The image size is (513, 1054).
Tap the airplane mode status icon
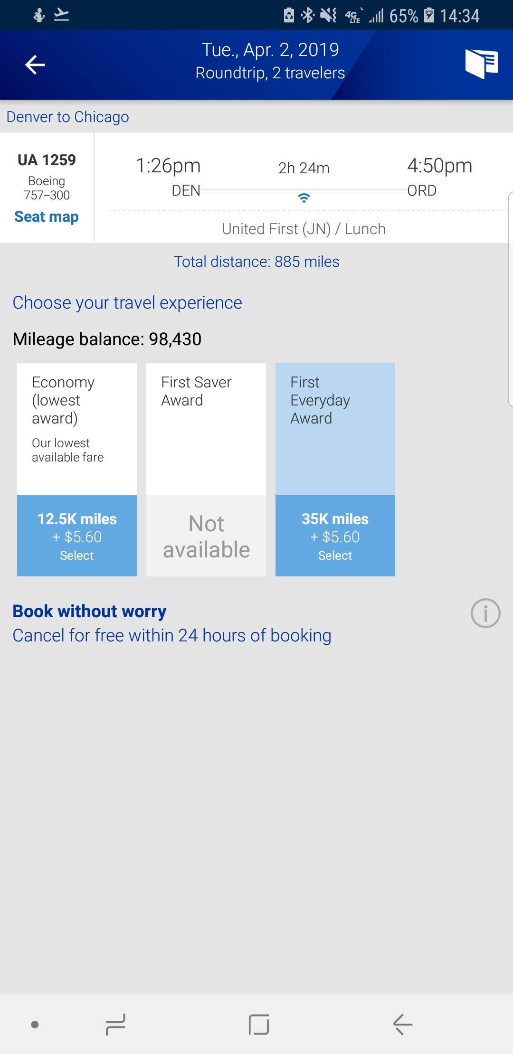[62, 16]
